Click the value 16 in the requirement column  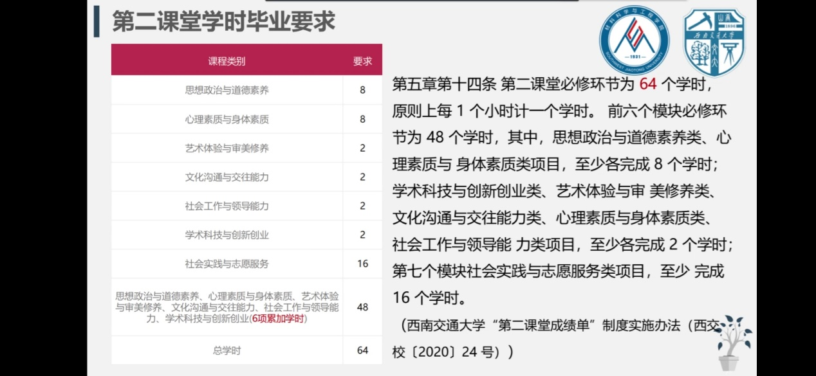pos(362,264)
